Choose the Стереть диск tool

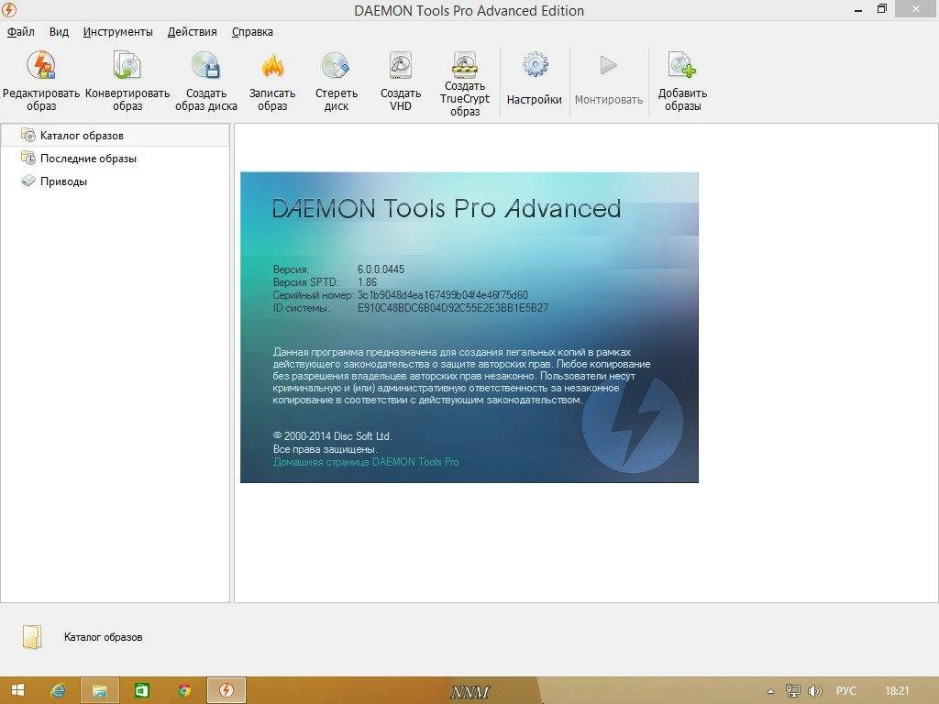click(336, 66)
